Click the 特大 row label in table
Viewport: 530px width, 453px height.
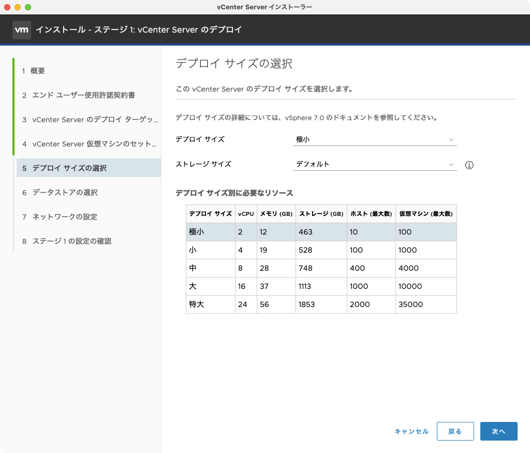pyautogui.click(x=196, y=304)
